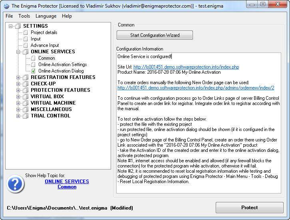This screenshot has width=290, height=220.
Task: Click the ONLINE SERVICES pages icon
Action: coord(26,52)
